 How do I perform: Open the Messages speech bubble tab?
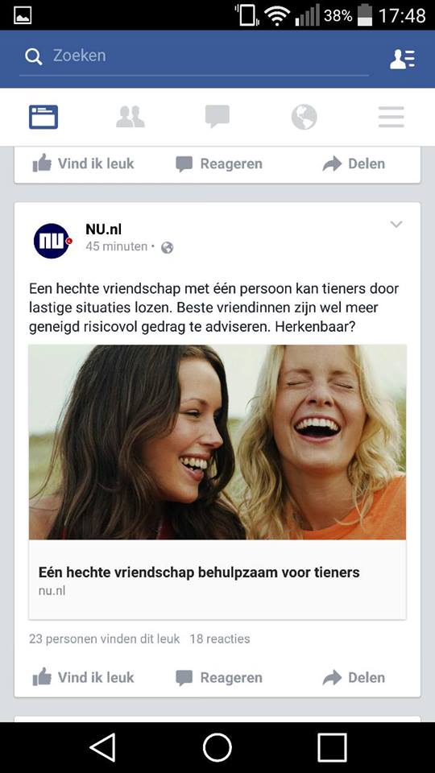click(x=217, y=117)
